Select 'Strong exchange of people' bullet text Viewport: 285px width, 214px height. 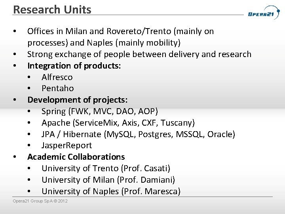pyautogui.click(x=139, y=54)
